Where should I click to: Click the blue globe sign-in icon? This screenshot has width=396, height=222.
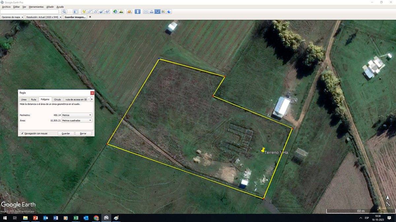[x=169, y=12]
